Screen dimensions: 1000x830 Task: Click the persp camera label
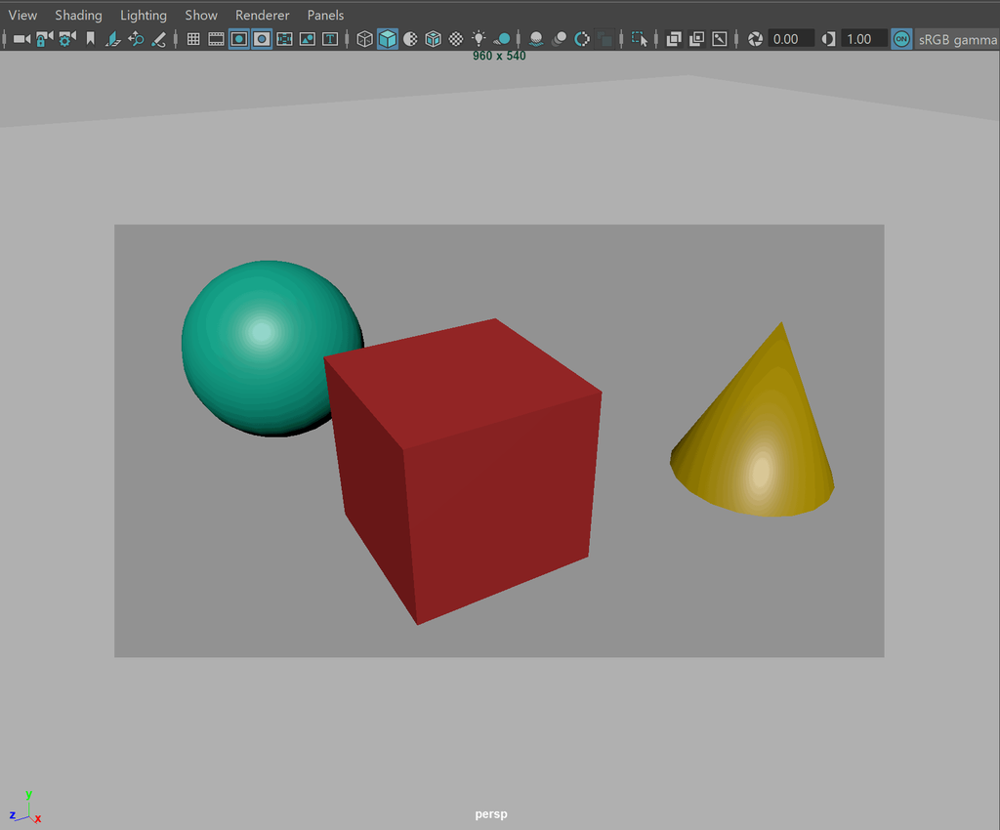[491, 814]
